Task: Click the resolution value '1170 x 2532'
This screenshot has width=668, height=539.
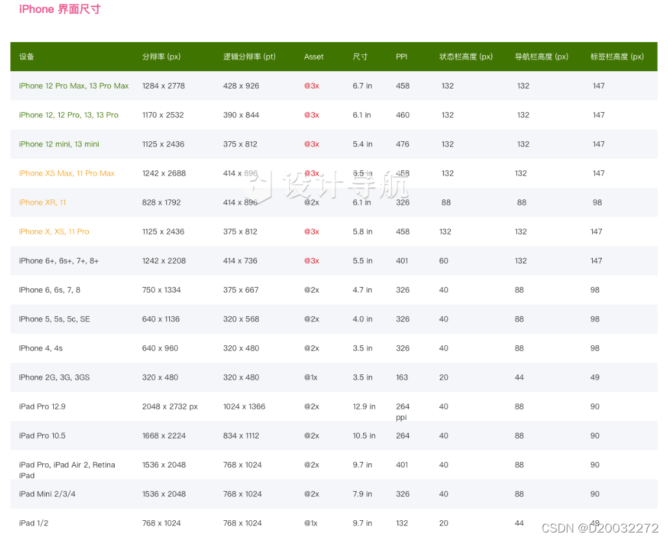Action: click(x=163, y=115)
